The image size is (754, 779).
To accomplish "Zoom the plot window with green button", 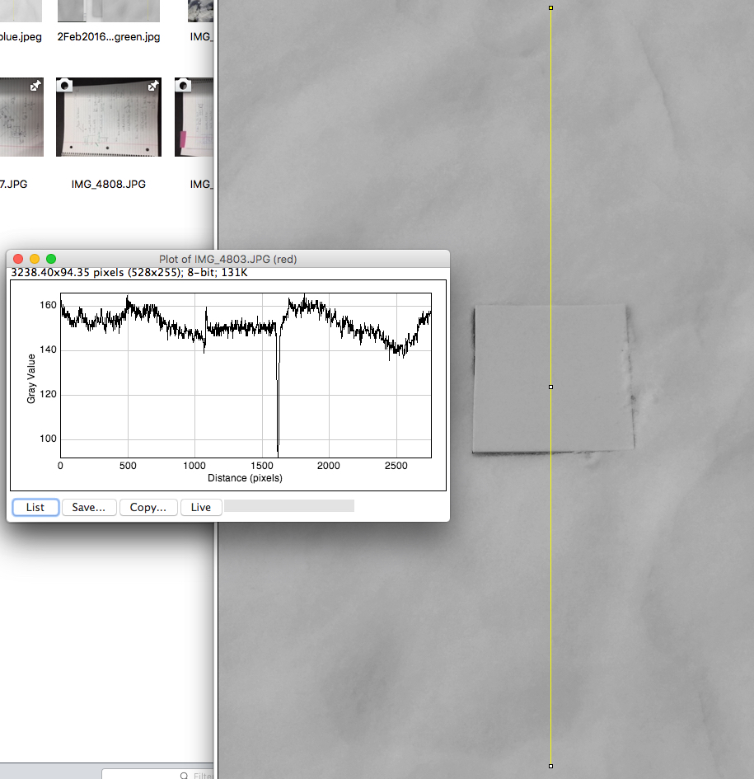I will [51, 259].
